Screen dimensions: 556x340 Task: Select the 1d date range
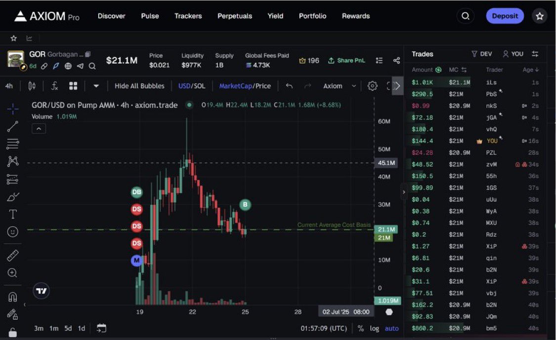tap(81, 328)
